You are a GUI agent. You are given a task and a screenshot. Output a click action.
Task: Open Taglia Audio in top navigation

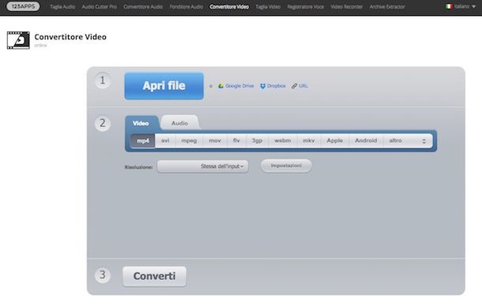(x=62, y=7)
